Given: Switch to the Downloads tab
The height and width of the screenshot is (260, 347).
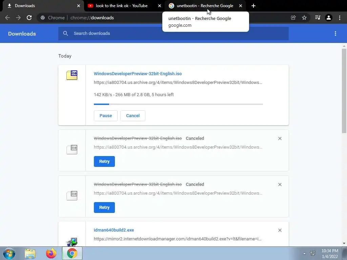Looking at the screenshot, I should point(42,6).
